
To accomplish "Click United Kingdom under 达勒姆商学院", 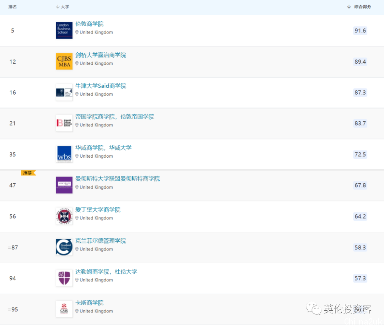I will tap(96, 280).
